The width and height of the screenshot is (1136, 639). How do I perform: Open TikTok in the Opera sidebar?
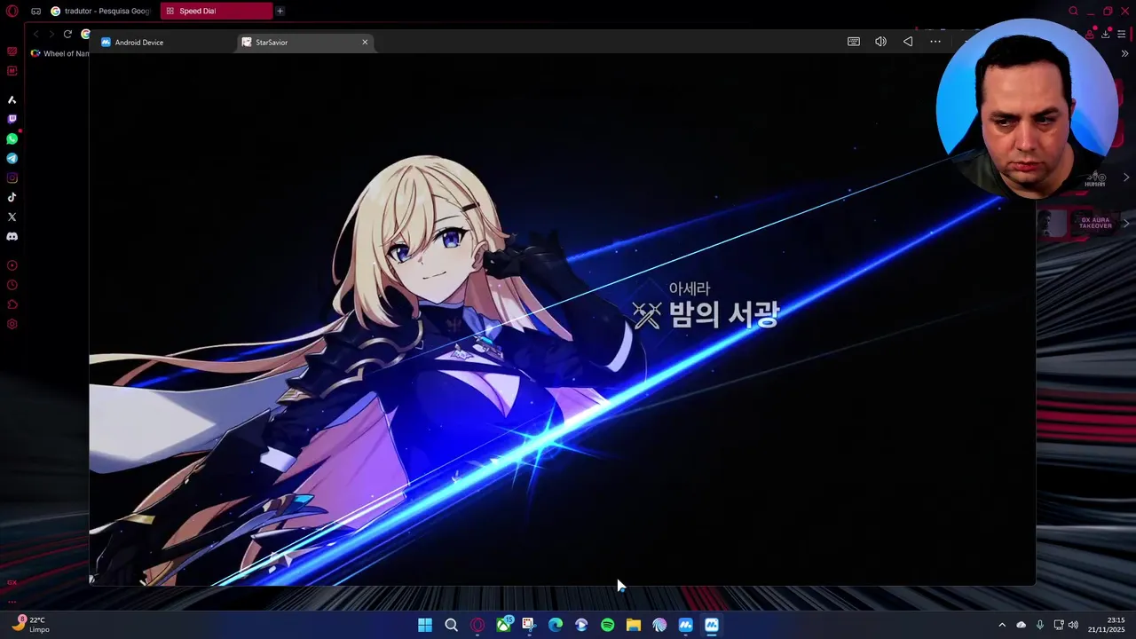[x=12, y=197]
